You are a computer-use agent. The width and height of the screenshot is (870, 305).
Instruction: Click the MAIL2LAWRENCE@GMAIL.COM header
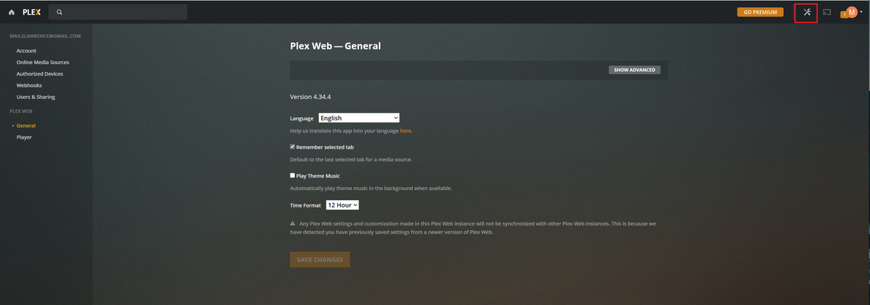click(45, 36)
